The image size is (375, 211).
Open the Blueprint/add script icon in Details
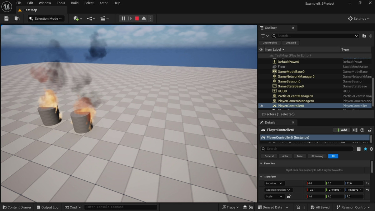[x=355, y=130]
